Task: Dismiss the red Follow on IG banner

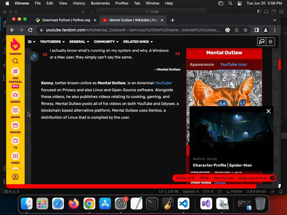Action: tap(272, 178)
